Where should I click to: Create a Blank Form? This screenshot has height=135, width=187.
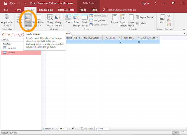(x=85, y=20)
